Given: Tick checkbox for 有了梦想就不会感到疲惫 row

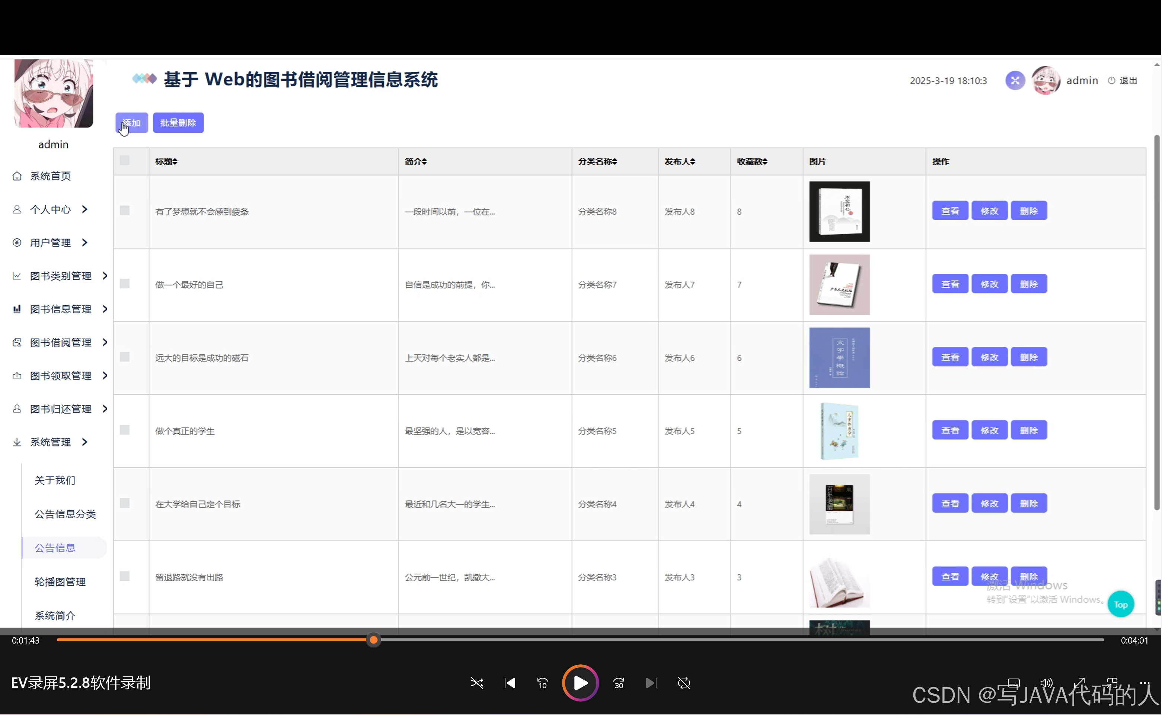Looking at the screenshot, I should point(124,211).
